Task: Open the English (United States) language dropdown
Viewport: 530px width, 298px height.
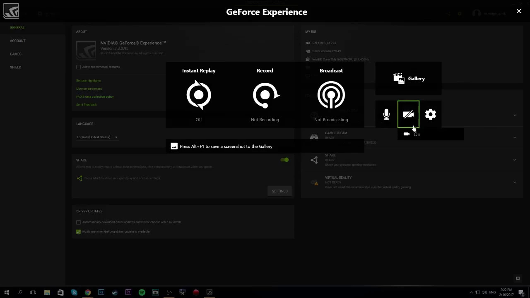Action: (97, 137)
